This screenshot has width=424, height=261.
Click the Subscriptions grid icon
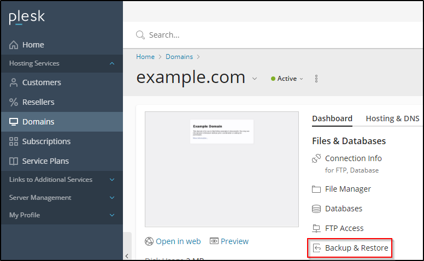tap(14, 141)
